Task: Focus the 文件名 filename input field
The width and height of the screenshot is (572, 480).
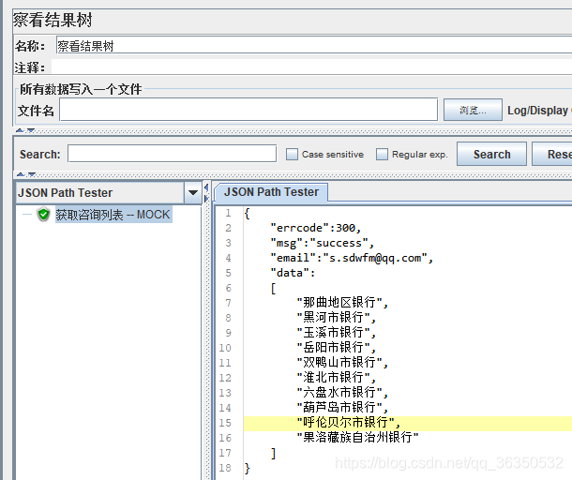Action: click(248, 110)
